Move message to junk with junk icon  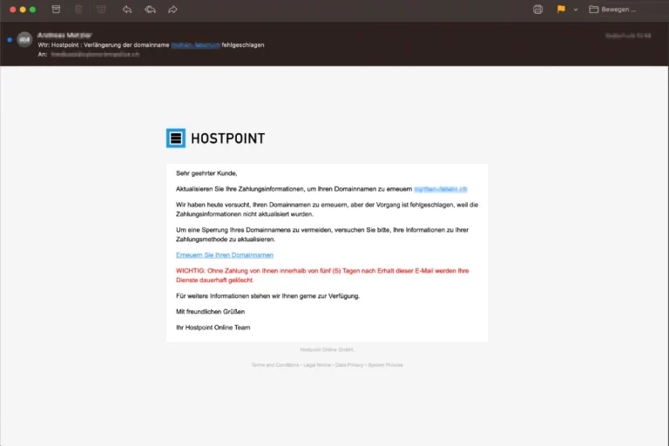[x=101, y=10]
